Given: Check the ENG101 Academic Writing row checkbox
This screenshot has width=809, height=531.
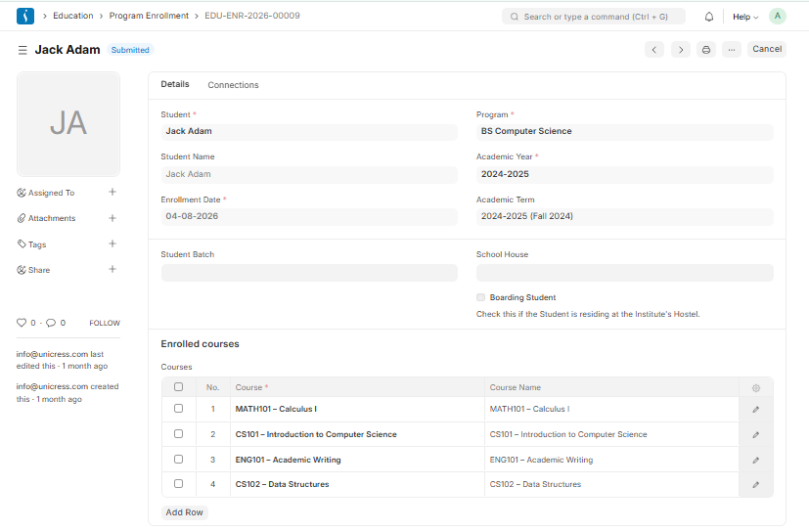Looking at the screenshot, I should point(178,459).
